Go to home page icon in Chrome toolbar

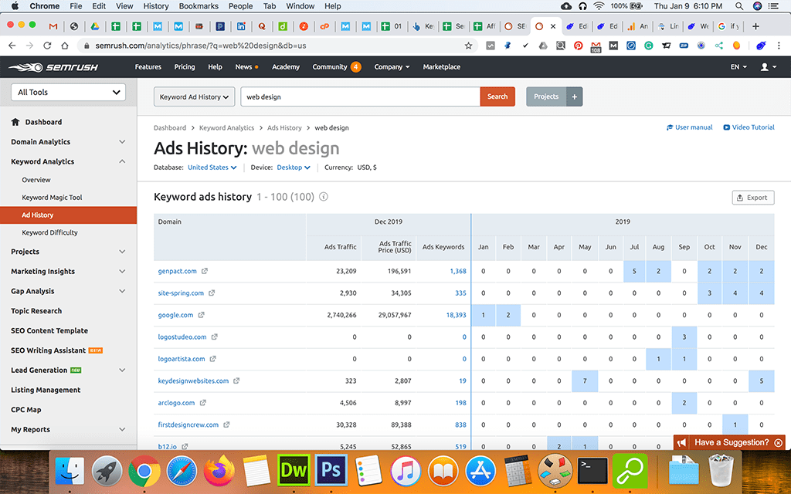65,46
